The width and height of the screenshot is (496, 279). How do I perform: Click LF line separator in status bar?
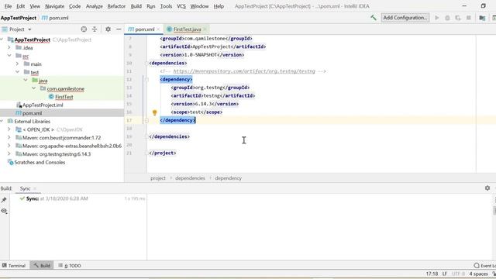tap(444, 274)
